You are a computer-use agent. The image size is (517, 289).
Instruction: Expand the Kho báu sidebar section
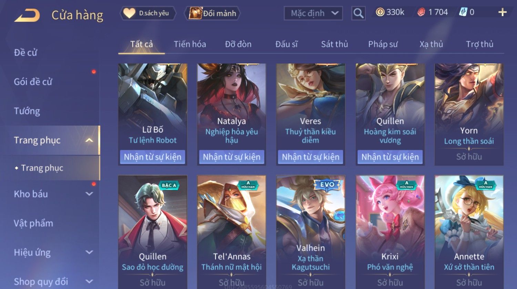pyautogui.click(x=89, y=194)
